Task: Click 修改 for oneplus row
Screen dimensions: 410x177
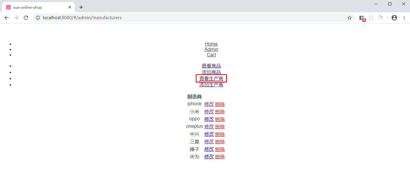Action: pyautogui.click(x=209, y=127)
